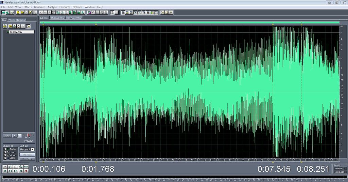348x182 pixels.
Task: Toggle the MIDI show-file checkbox
Action: (x=5, y=158)
